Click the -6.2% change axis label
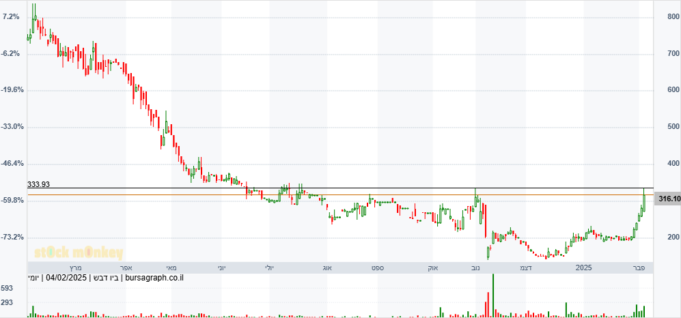The image size is (681, 318). [11, 54]
